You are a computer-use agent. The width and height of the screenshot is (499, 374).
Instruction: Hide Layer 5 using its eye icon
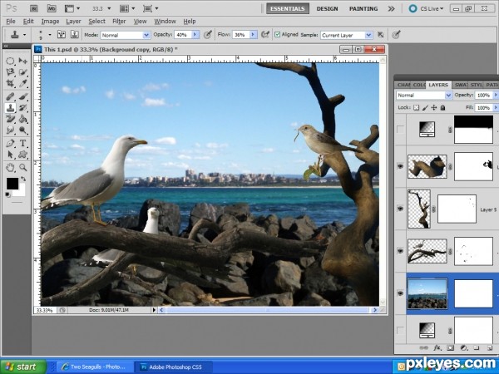point(400,209)
